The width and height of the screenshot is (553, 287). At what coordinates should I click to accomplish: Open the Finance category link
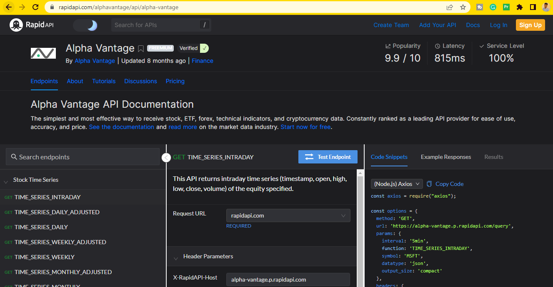point(203,61)
